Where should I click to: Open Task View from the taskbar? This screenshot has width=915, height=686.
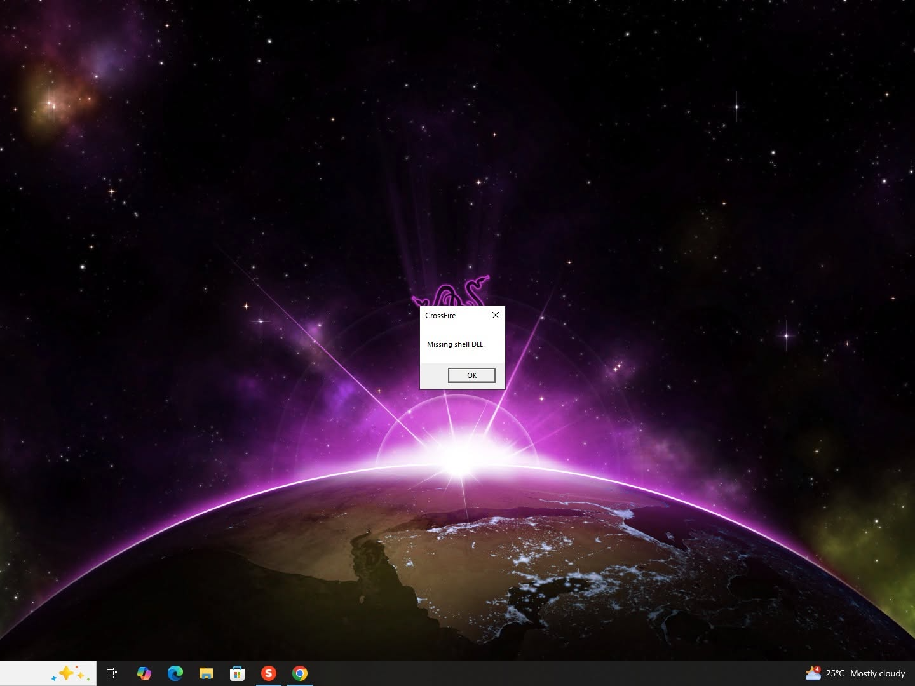pos(112,673)
